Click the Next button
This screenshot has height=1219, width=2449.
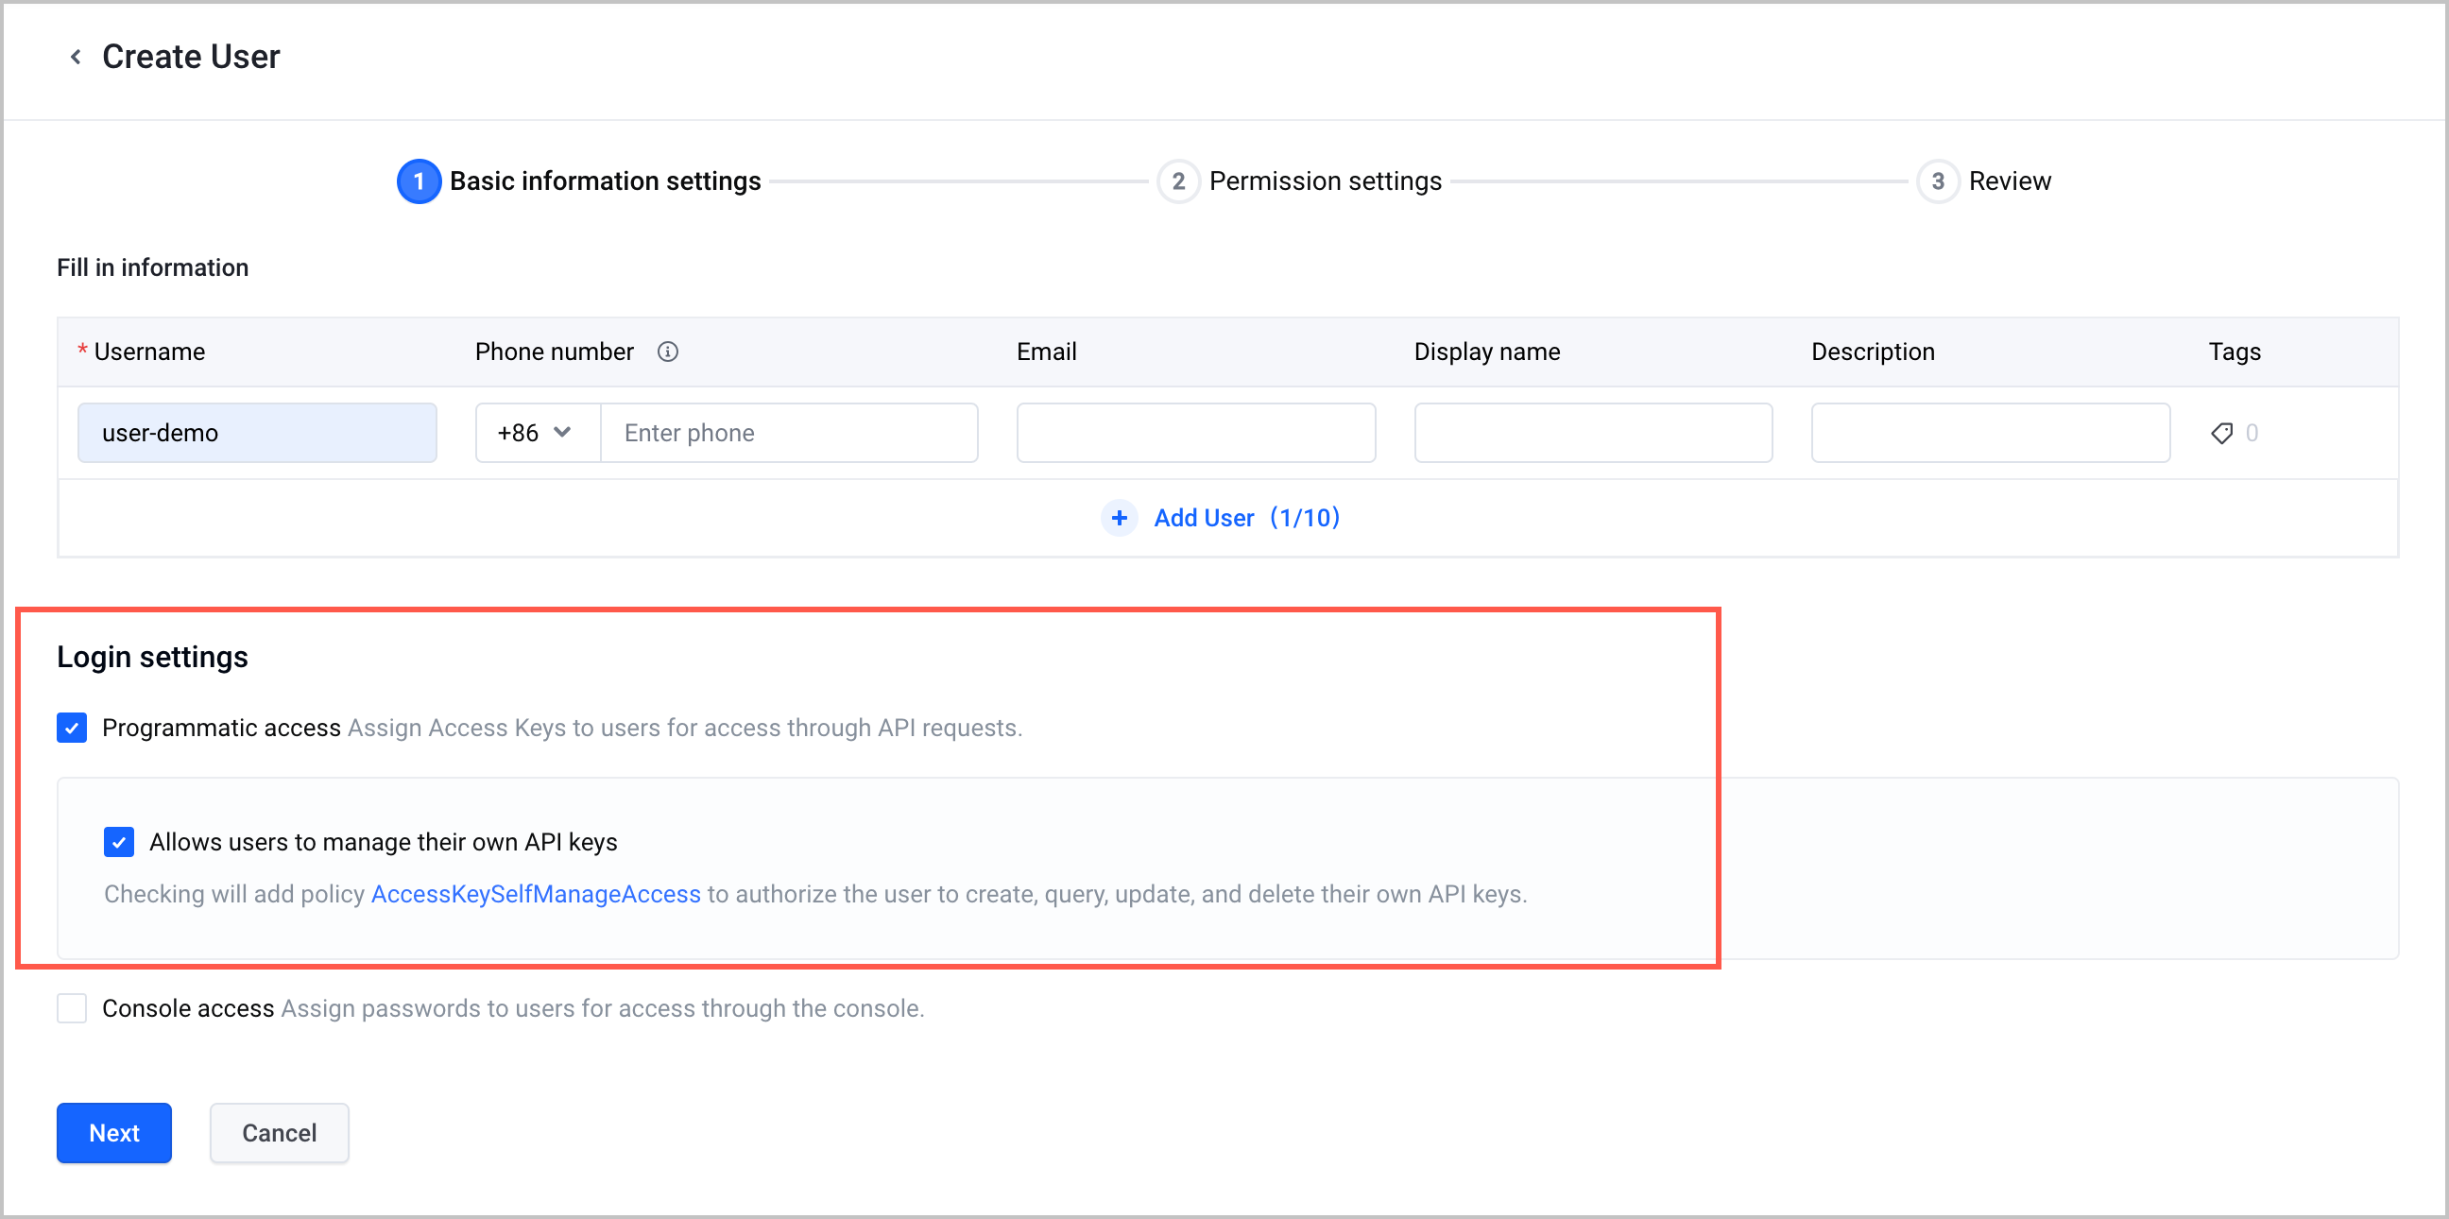[114, 1133]
